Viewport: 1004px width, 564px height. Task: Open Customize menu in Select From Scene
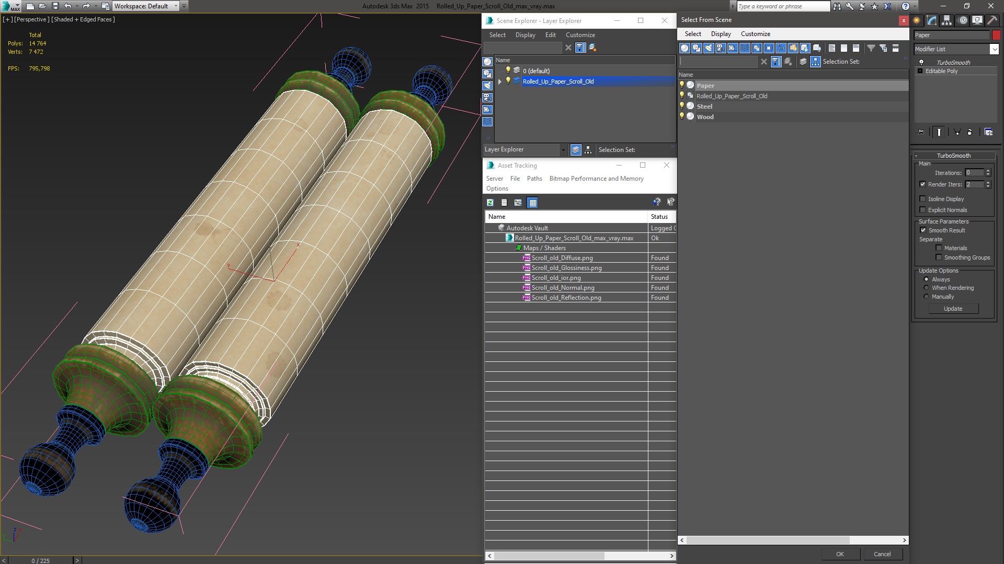click(x=755, y=34)
